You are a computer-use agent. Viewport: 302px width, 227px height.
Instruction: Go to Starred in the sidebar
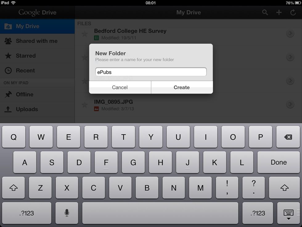click(37, 56)
